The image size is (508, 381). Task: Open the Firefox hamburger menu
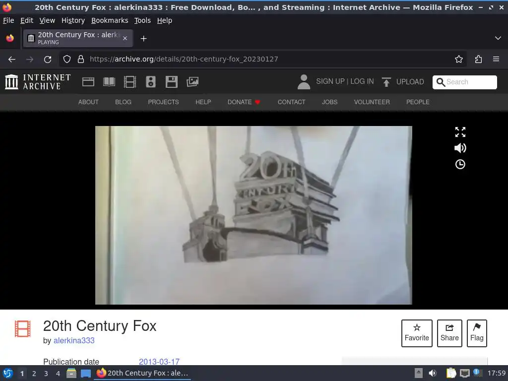click(496, 59)
